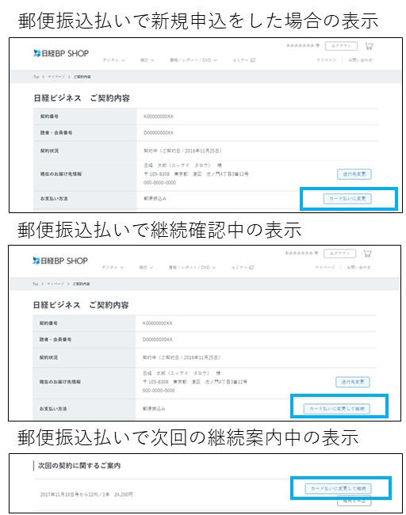
Task: Click the カード払いに変更 button
Action: [x=347, y=199]
